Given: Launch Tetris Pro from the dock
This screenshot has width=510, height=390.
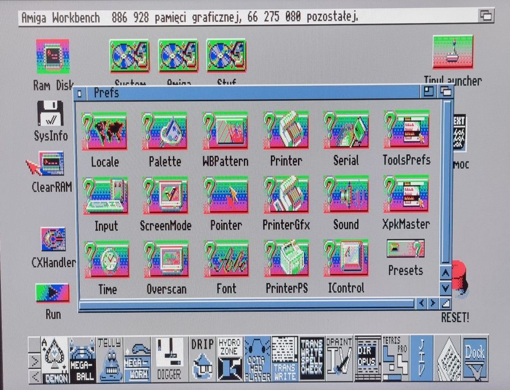Looking at the screenshot, I should click(x=395, y=358).
